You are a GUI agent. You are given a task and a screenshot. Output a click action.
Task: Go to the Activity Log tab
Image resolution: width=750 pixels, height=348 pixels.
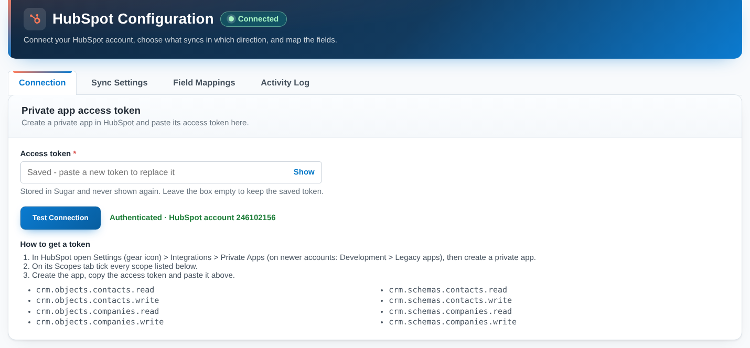pyautogui.click(x=285, y=83)
